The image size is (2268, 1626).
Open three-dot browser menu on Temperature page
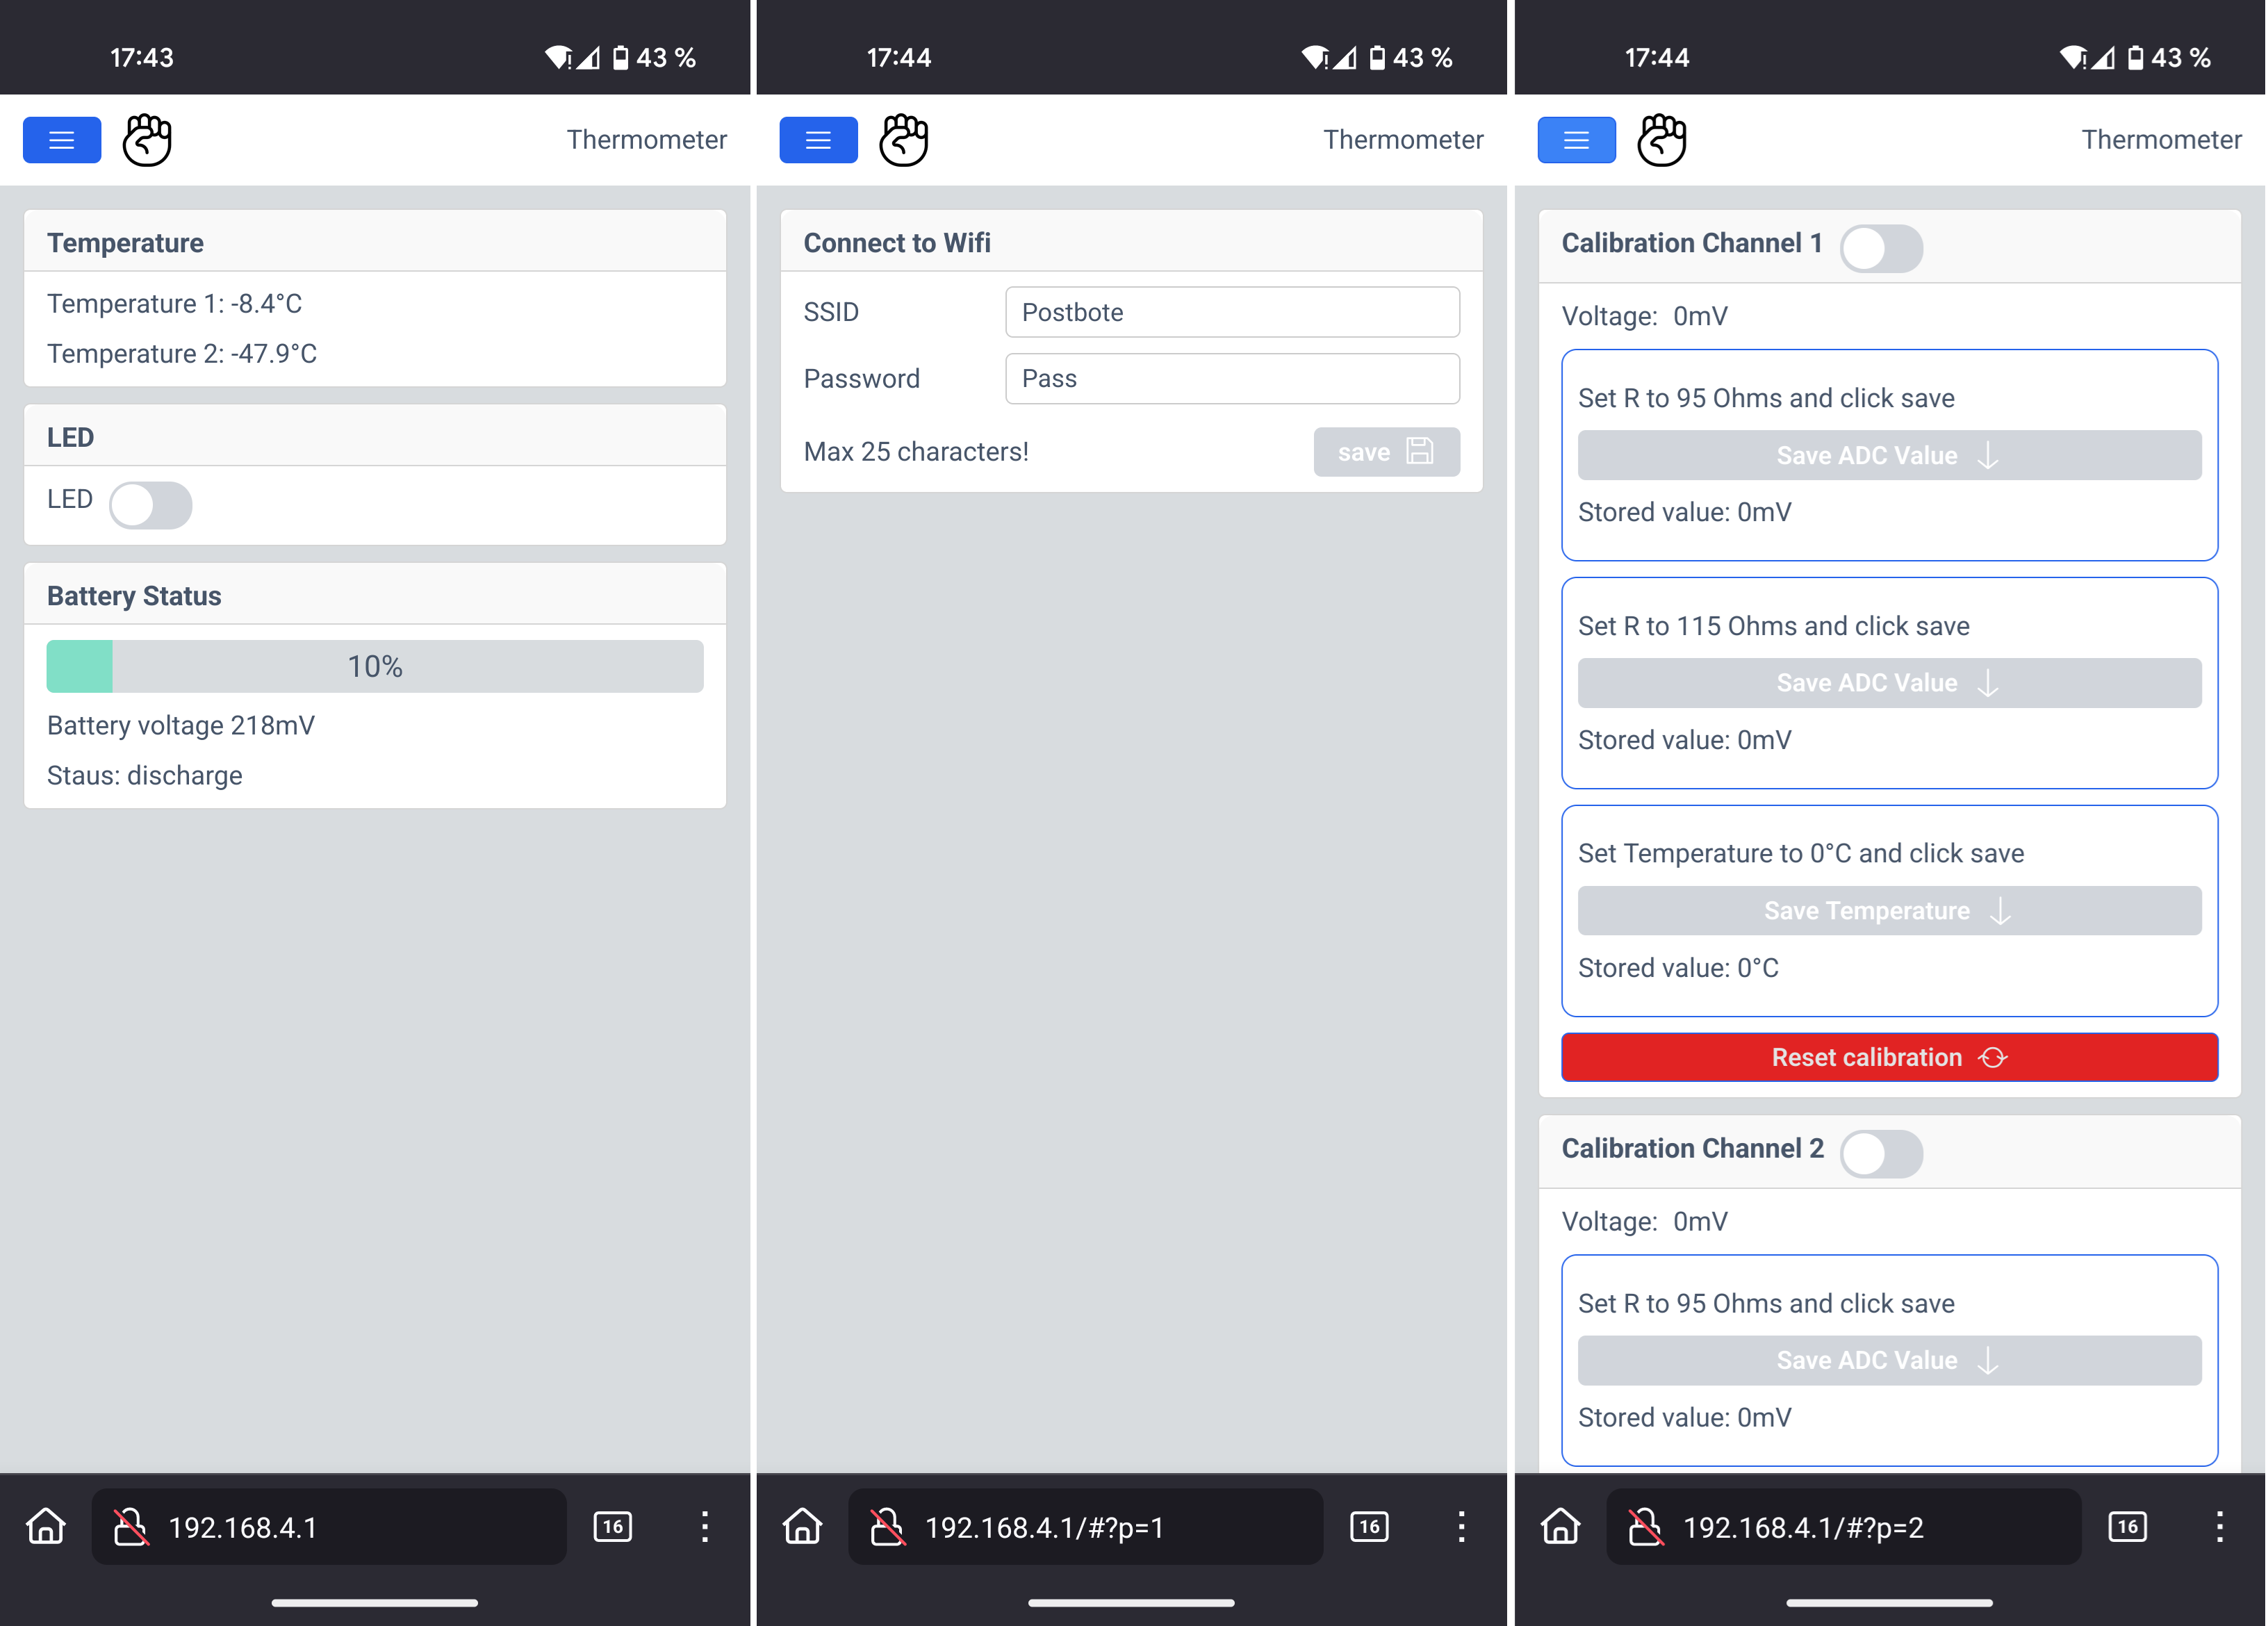click(704, 1526)
